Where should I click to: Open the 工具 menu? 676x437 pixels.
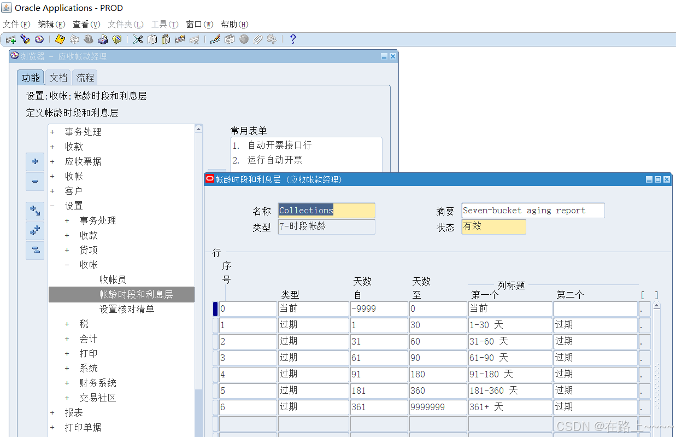(x=164, y=24)
